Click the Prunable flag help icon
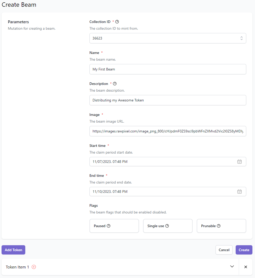The image size is (255, 278). (x=219, y=226)
